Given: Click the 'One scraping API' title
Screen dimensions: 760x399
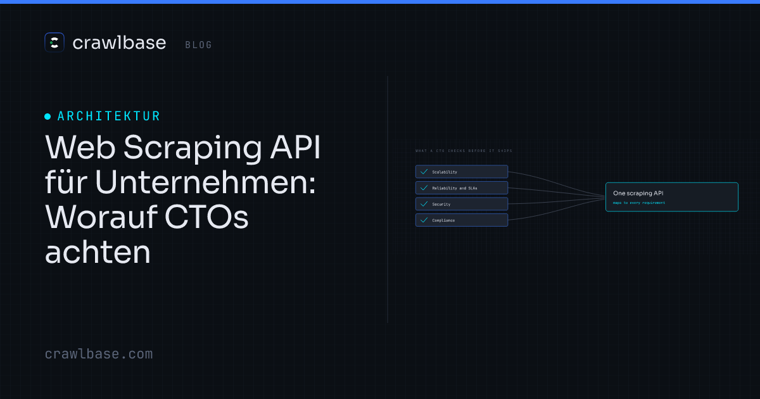Looking at the screenshot, I should 638,193.
